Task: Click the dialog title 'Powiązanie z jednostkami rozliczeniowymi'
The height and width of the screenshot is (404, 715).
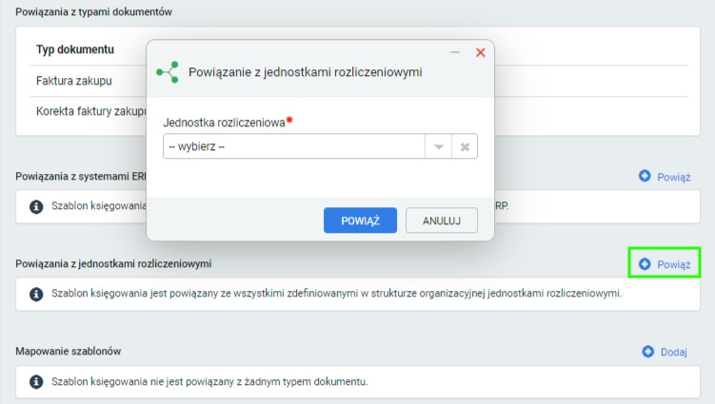Action: 305,72
